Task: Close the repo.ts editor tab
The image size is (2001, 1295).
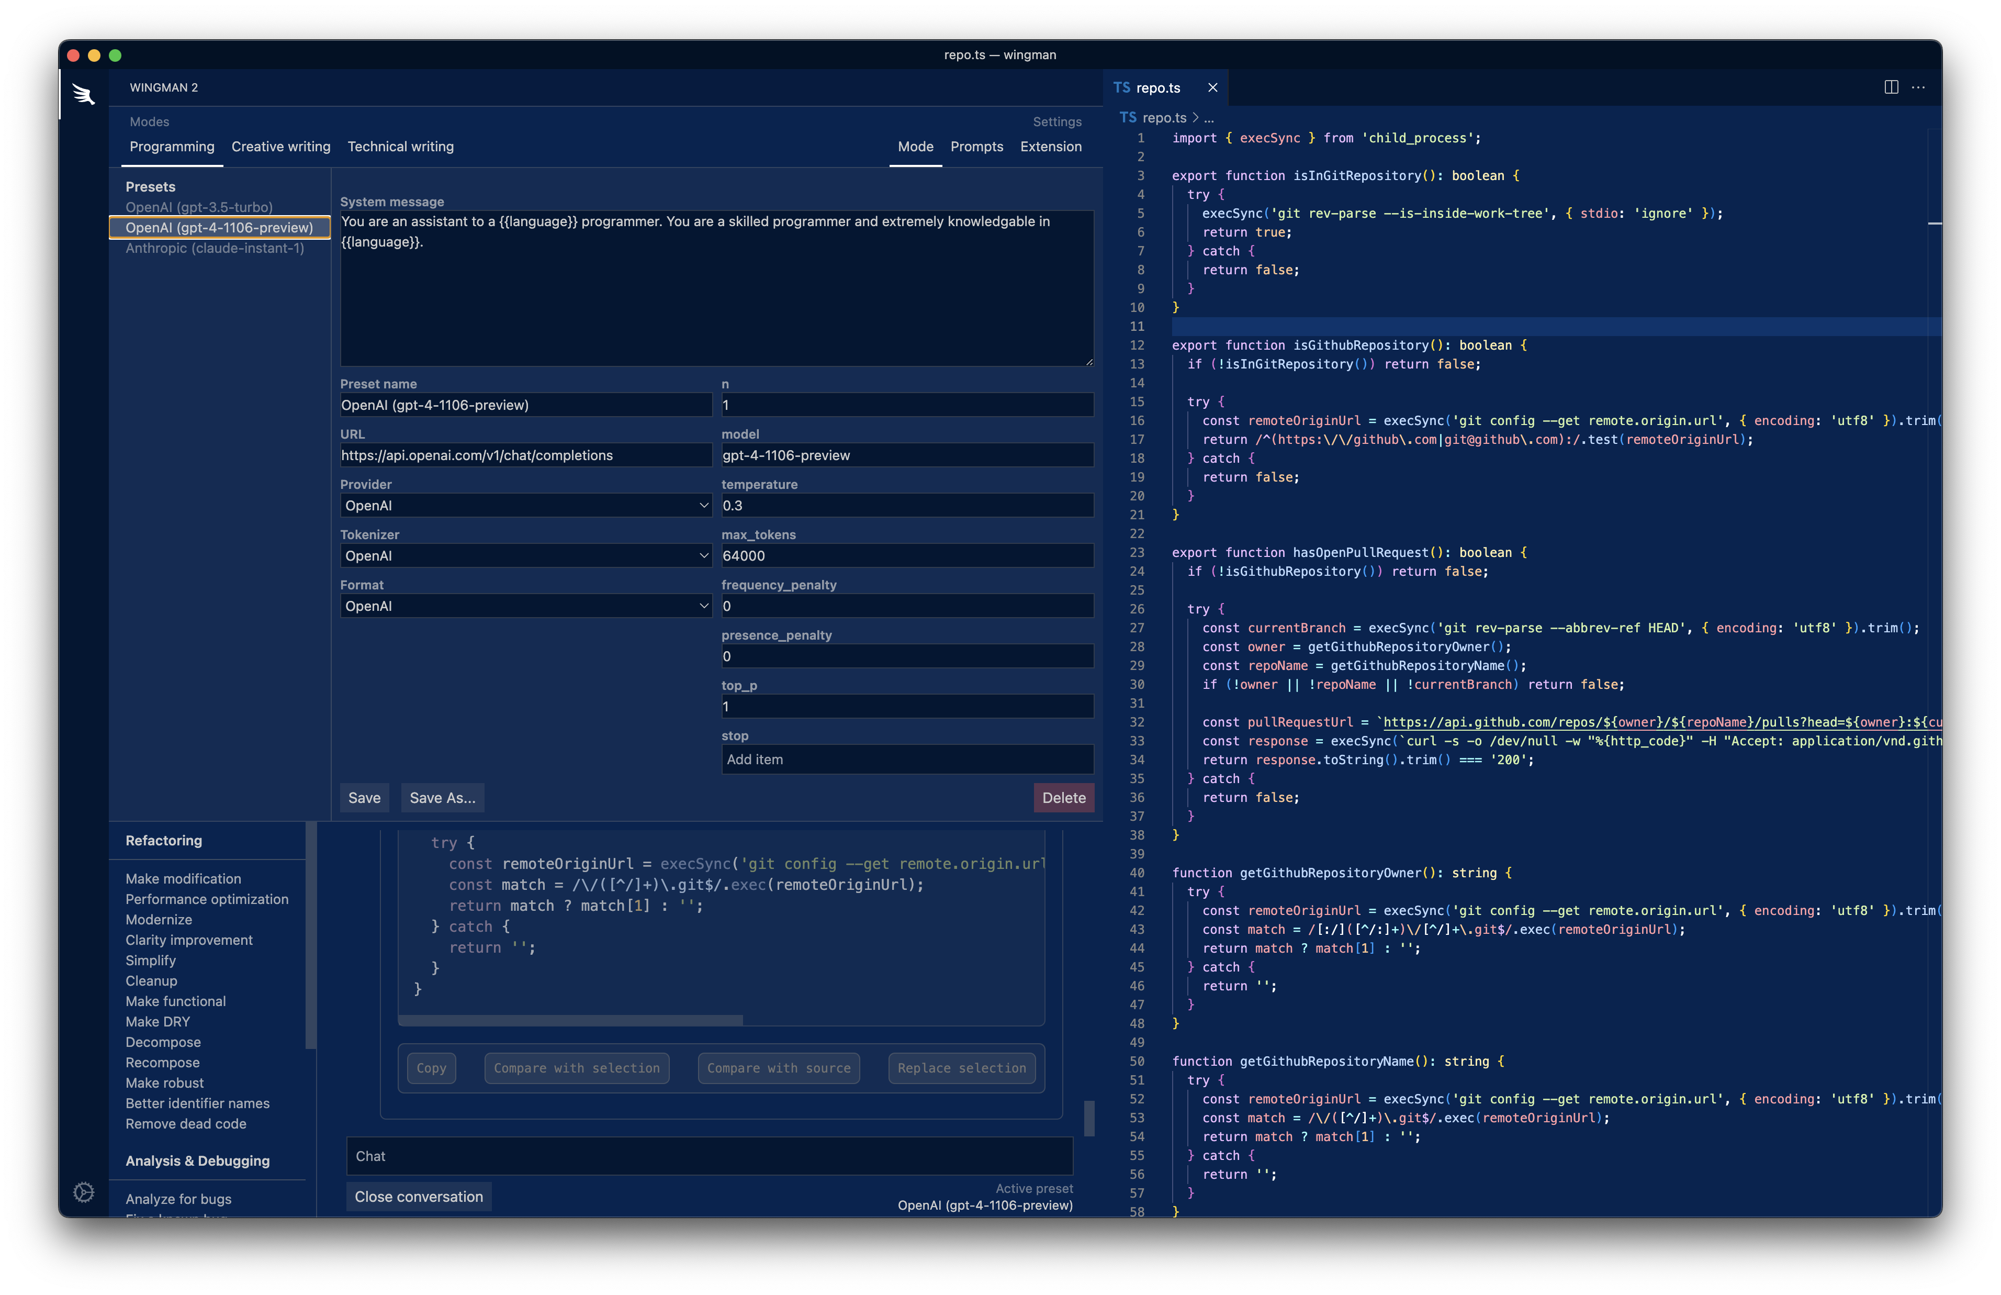Action: tap(1212, 87)
